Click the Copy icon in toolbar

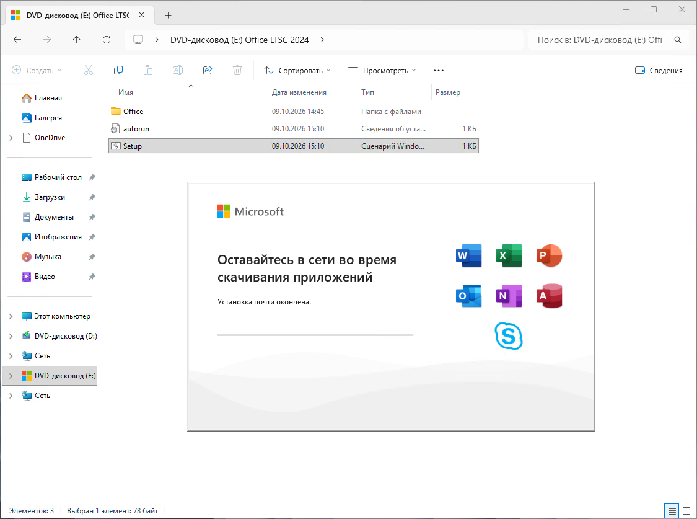click(118, 70)
